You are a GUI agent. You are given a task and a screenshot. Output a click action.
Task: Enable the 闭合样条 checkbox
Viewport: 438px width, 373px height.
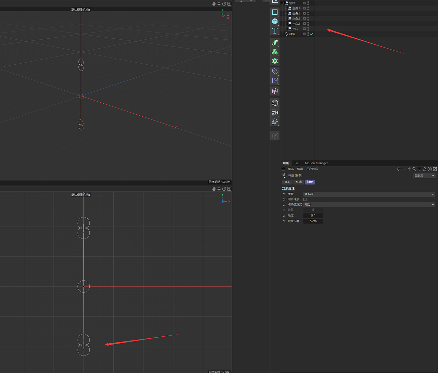[305, 200]
